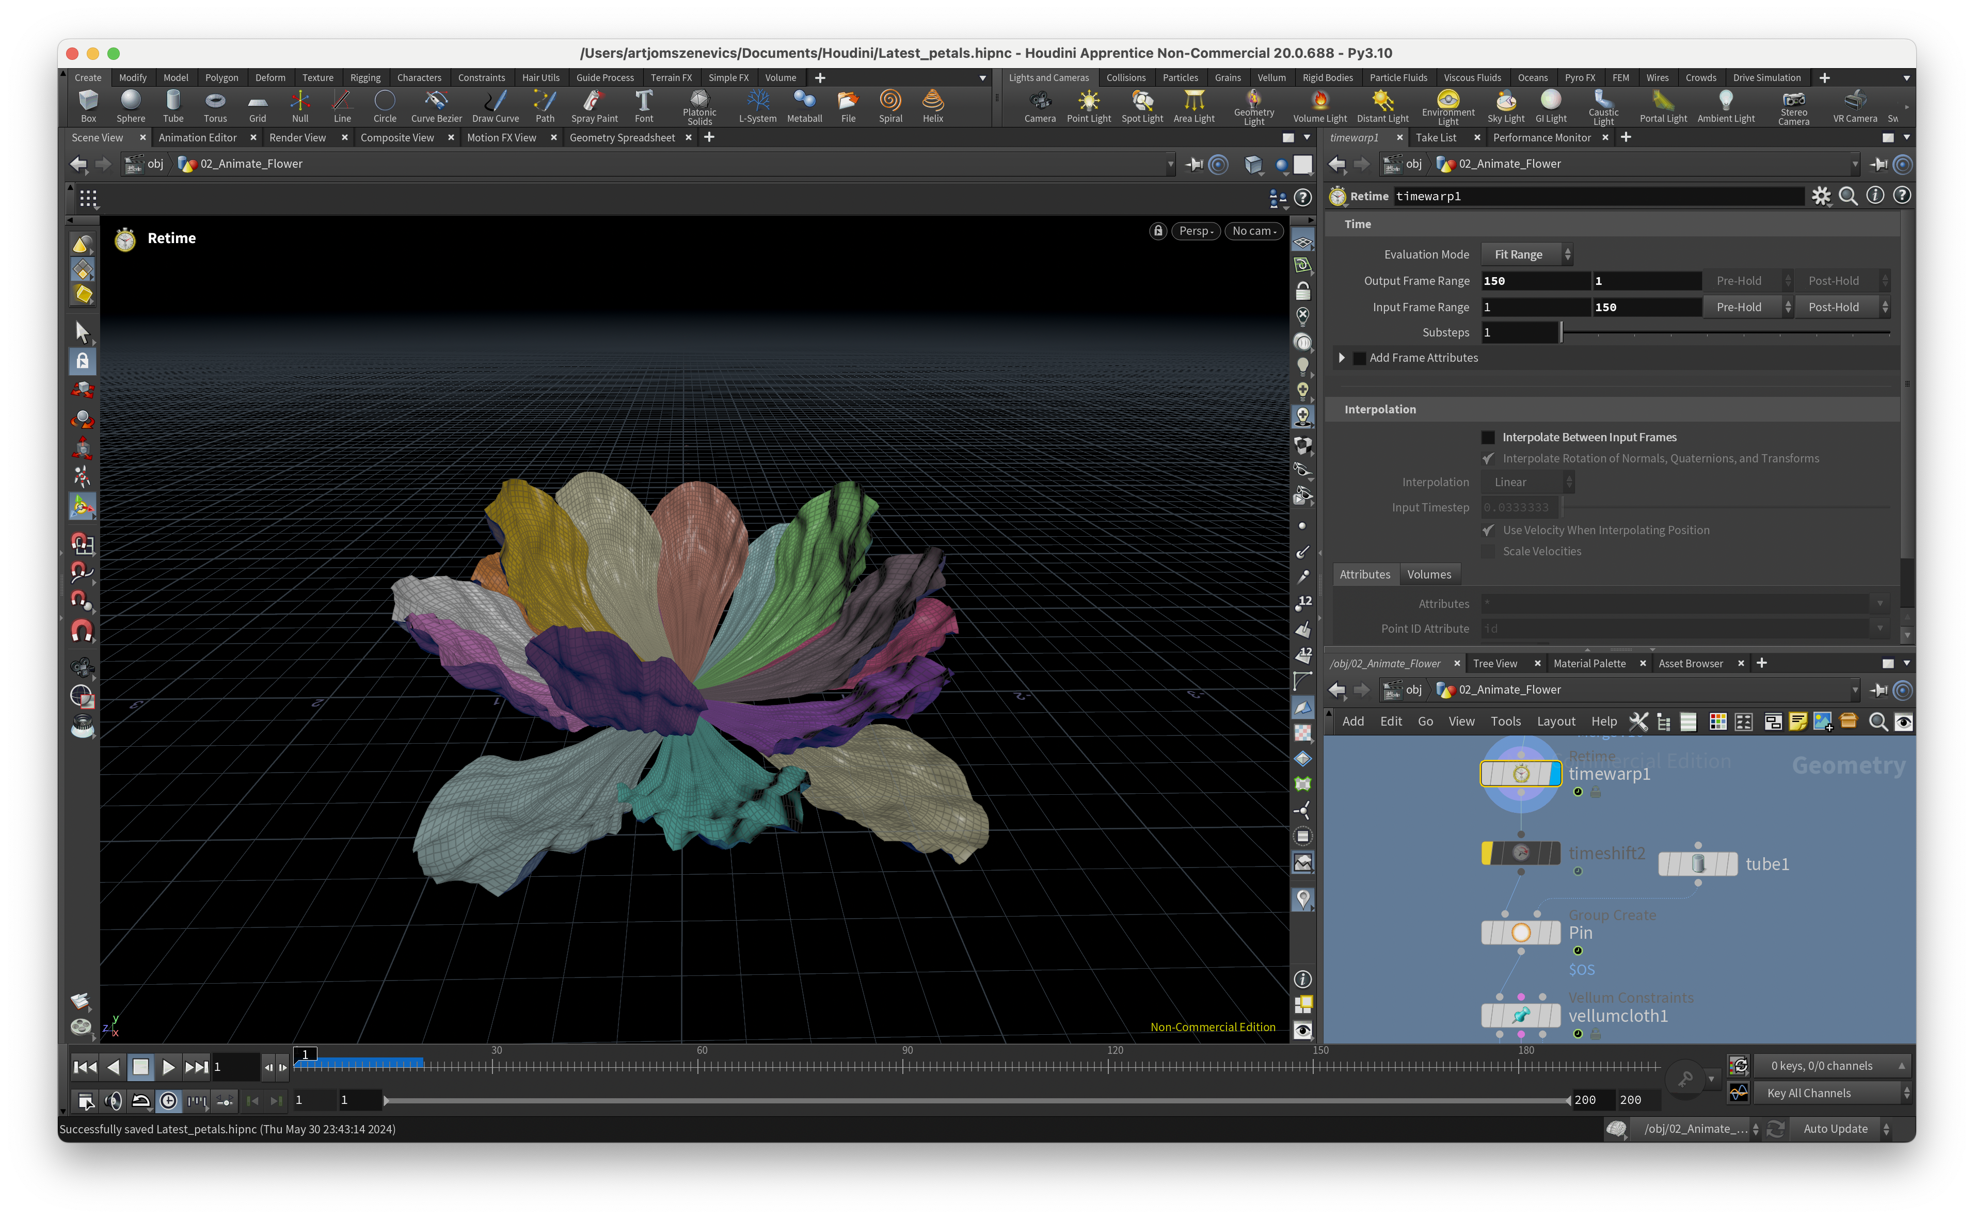Viewport: 1974px width, 1219px height.
Task: Click the play forward button
Action: (168, 1067)
